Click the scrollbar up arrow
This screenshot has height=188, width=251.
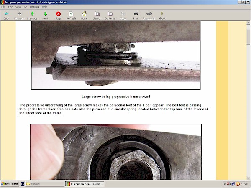pyautogui.click(x=248, y=23)
